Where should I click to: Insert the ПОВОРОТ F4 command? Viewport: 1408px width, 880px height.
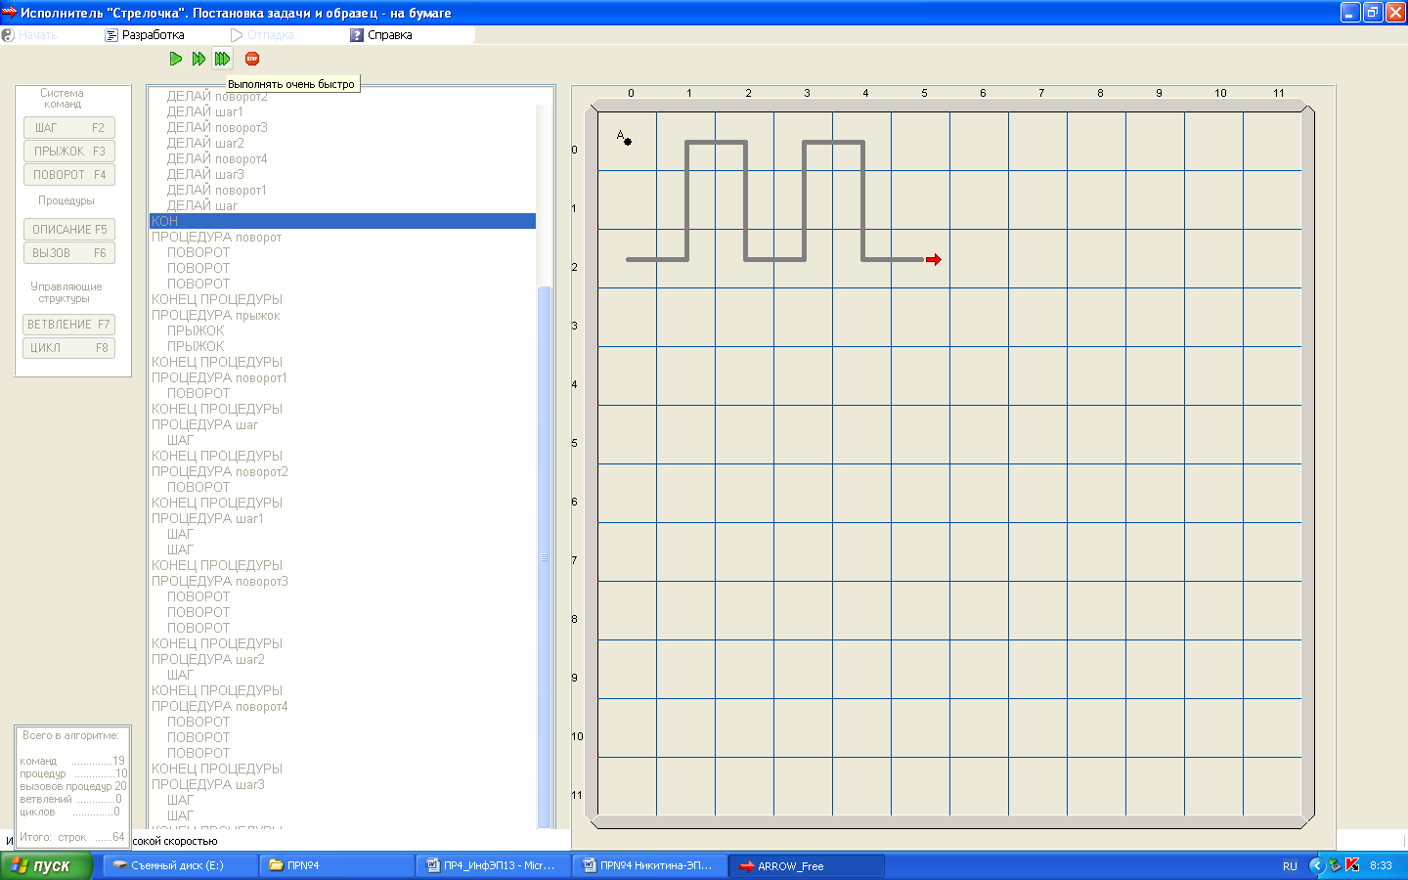[x=69, y=175]
